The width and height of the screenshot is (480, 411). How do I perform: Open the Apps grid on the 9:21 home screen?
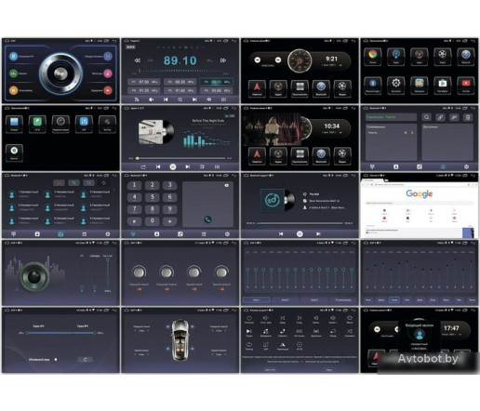[300, 88]
